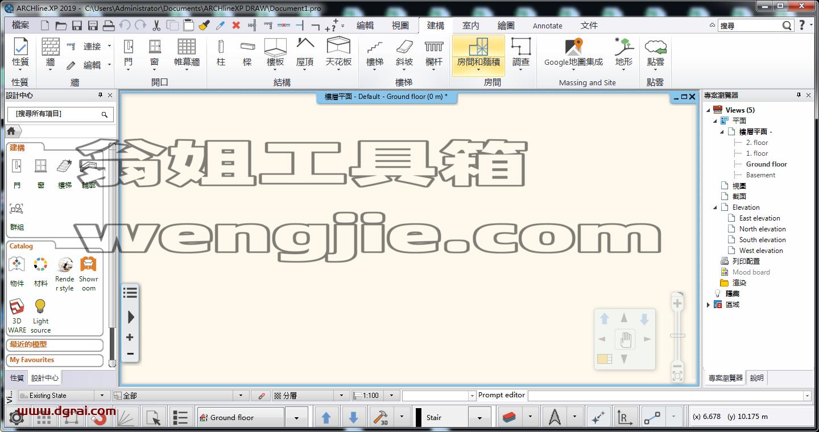Collapse the Elevation tree node
The width and height of the screenshot is (819, 432).
(715, 207)
